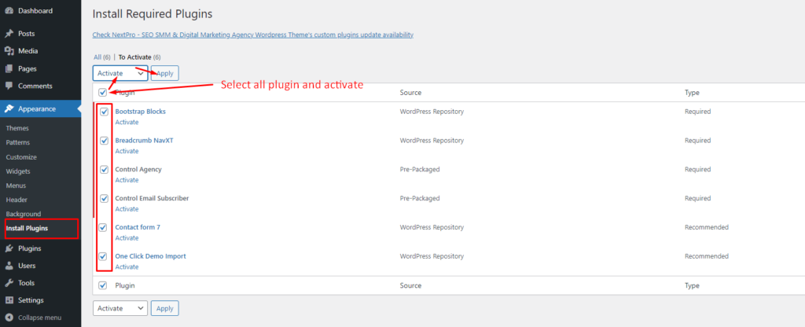Uncheck the Control Email Subscriber checkbox

pyautogui.click(x=105, y=198)
